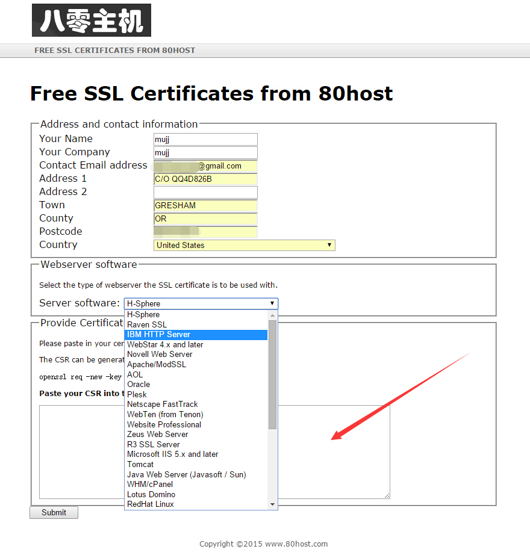Select Zeus Web Server option

(x=157, y=434)
